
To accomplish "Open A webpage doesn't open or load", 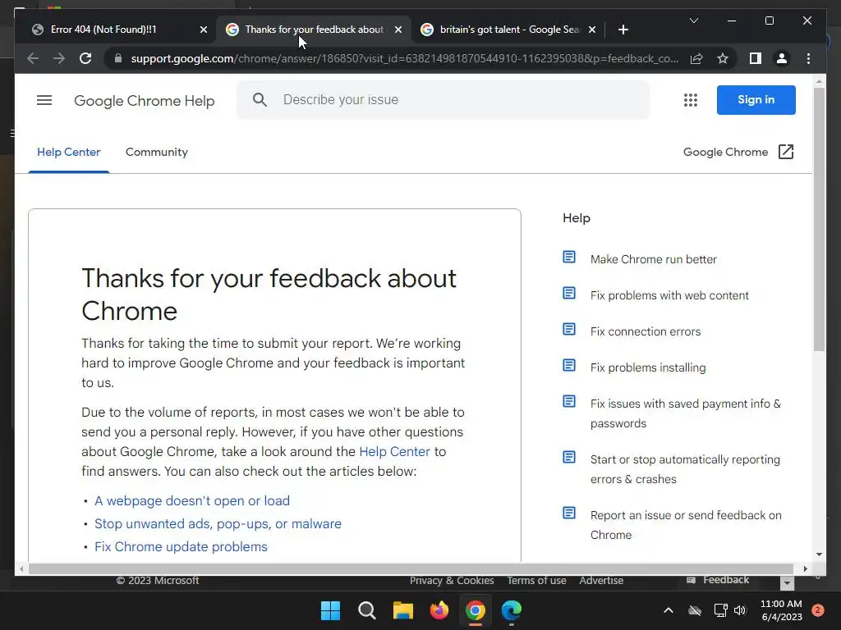I will (192, 501).
